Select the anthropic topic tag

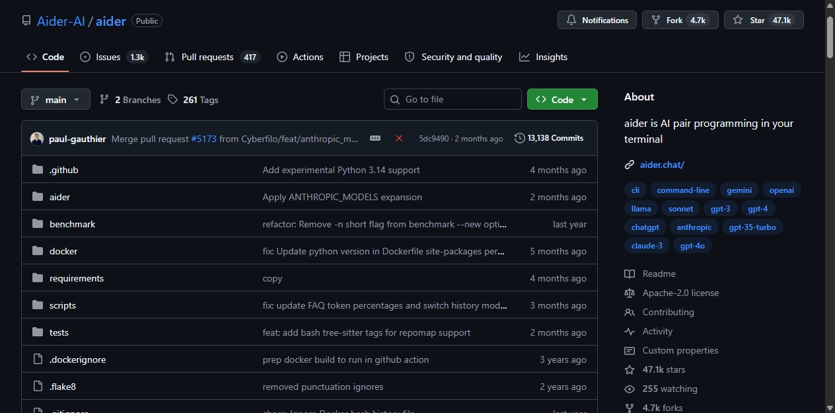(694, 227)
